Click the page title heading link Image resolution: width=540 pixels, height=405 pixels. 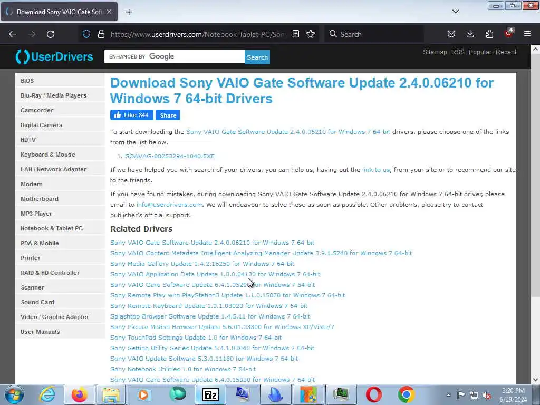click(302, 91)
